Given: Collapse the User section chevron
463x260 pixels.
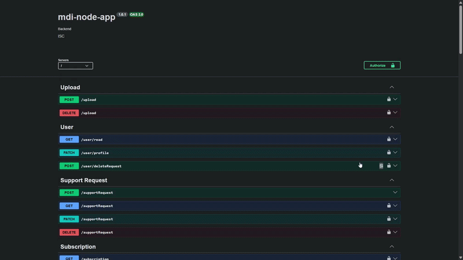Looking at the screenshot, I should click(392, 127).
